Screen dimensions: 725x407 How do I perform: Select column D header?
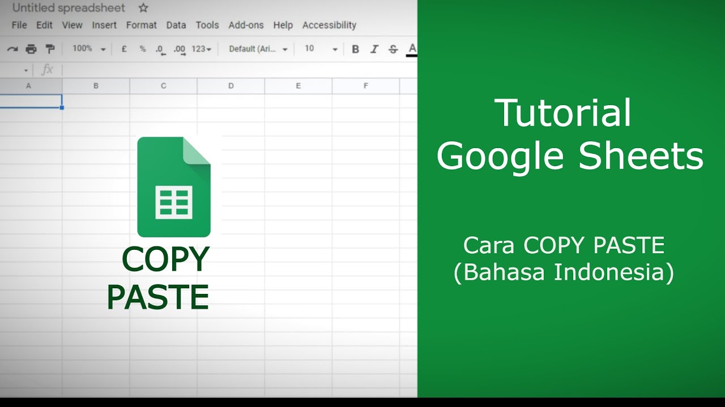pyautogui.click(x=231, y=86)
